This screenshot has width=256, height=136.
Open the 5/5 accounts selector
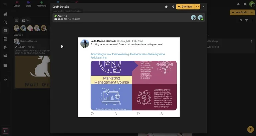tap(26, 20)
